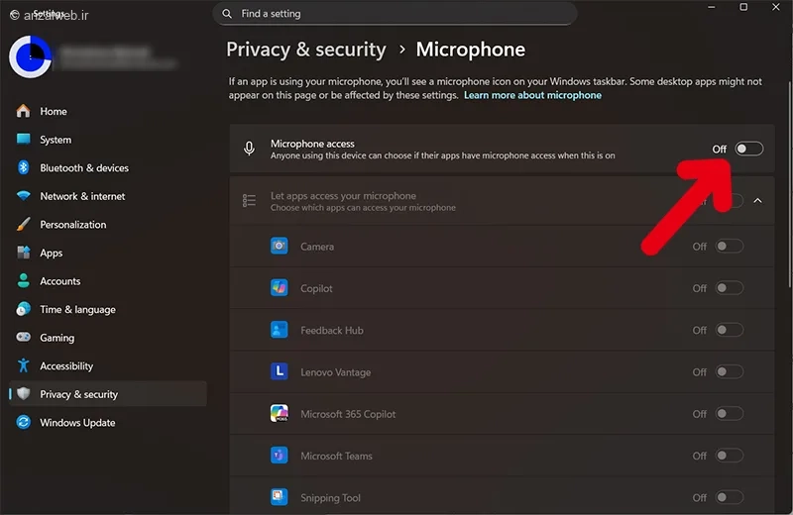
Task: Open Learn more about microphone link
Action: coord(532,95)
